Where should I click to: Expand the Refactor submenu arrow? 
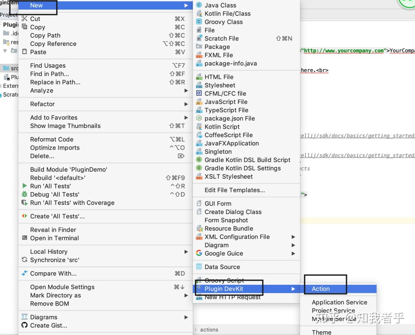pos(186,104)
